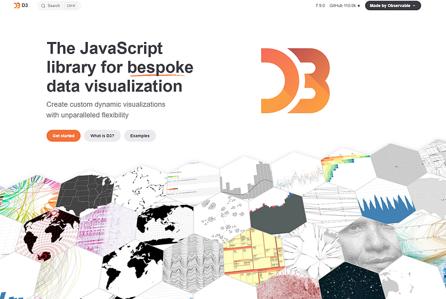Open the dark US states map hexagon
Image resolution: width=446 pixels, height=299 pixels.
coord(85,194)
